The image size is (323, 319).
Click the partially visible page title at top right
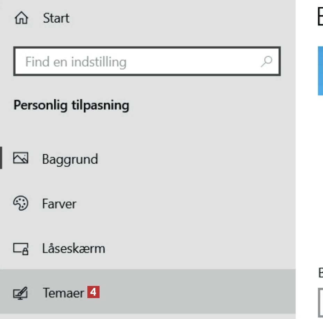(320, 16)
